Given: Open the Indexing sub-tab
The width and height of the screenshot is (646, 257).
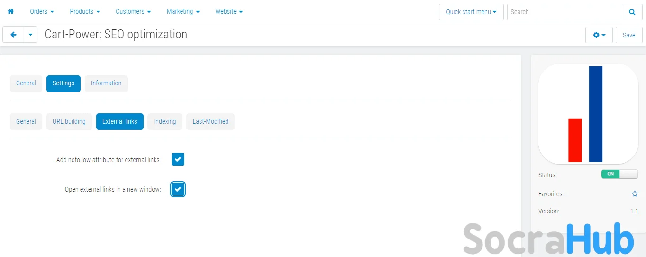Looking at the screenshot, I should [165, 121].
